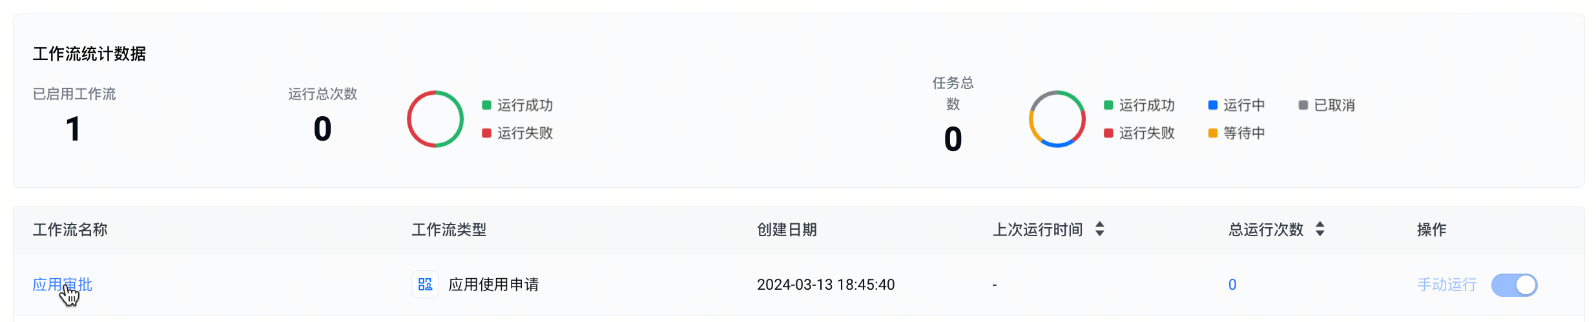
Task: Click gray 已取消 legend swatch
Action: 1303,105
